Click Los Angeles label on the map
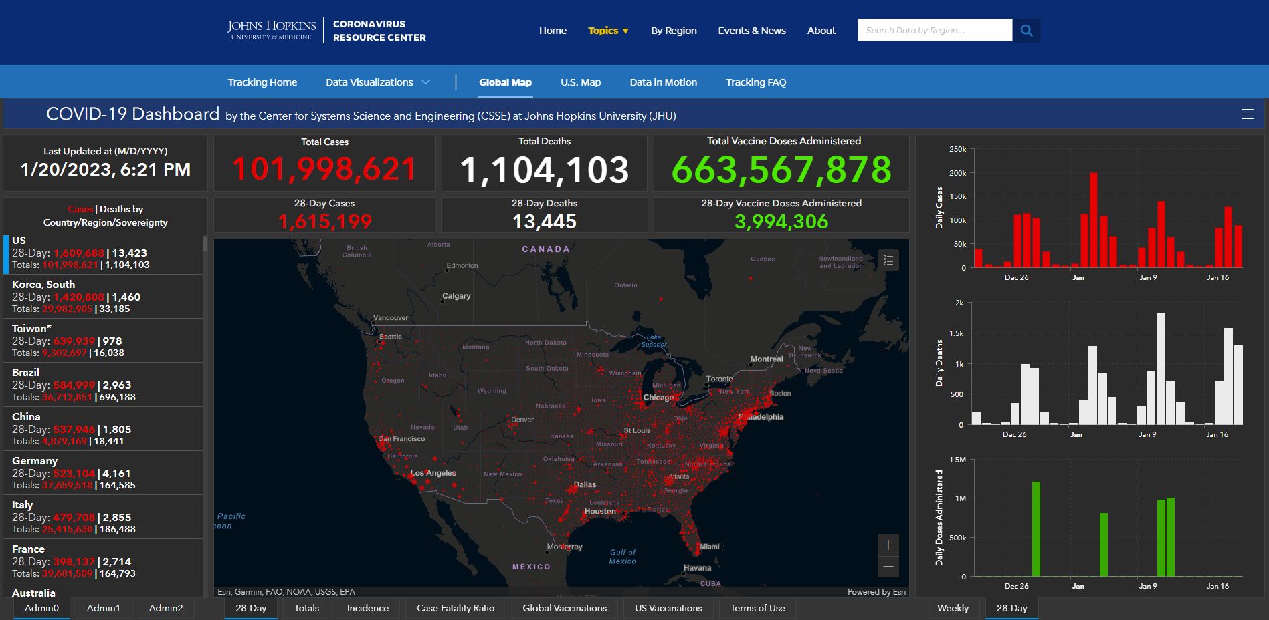The width and height of the screenshot is (1269, 620). tap(433, 473)
